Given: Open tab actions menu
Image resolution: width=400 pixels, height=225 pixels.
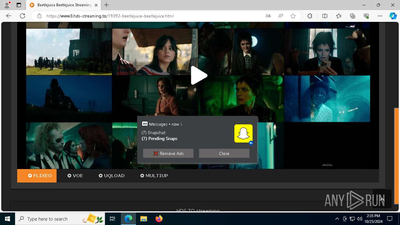Looking at the screenshot, I should pyautogui.click(x=19, y=5).
